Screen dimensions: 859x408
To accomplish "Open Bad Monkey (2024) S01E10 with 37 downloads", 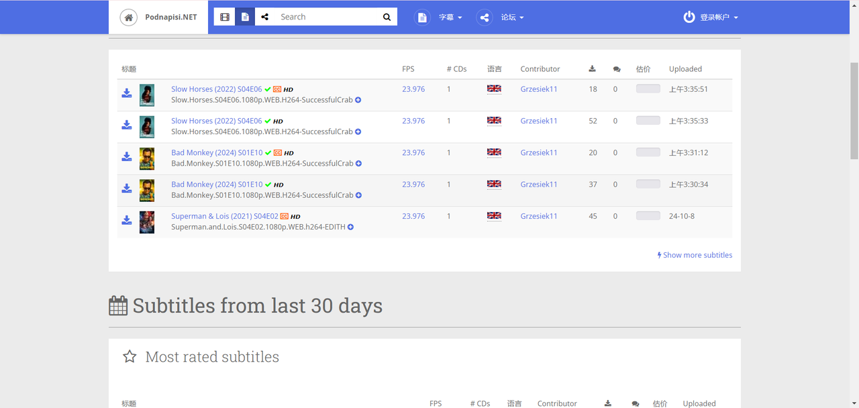I will point(217,184).
